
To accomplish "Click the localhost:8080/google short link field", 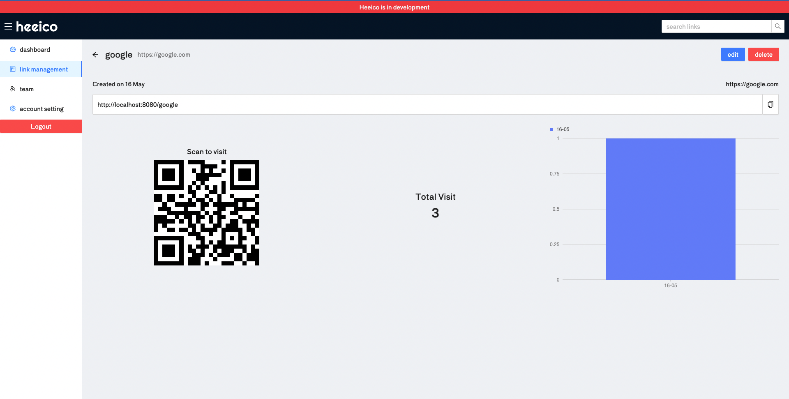I will pos(427,104).
